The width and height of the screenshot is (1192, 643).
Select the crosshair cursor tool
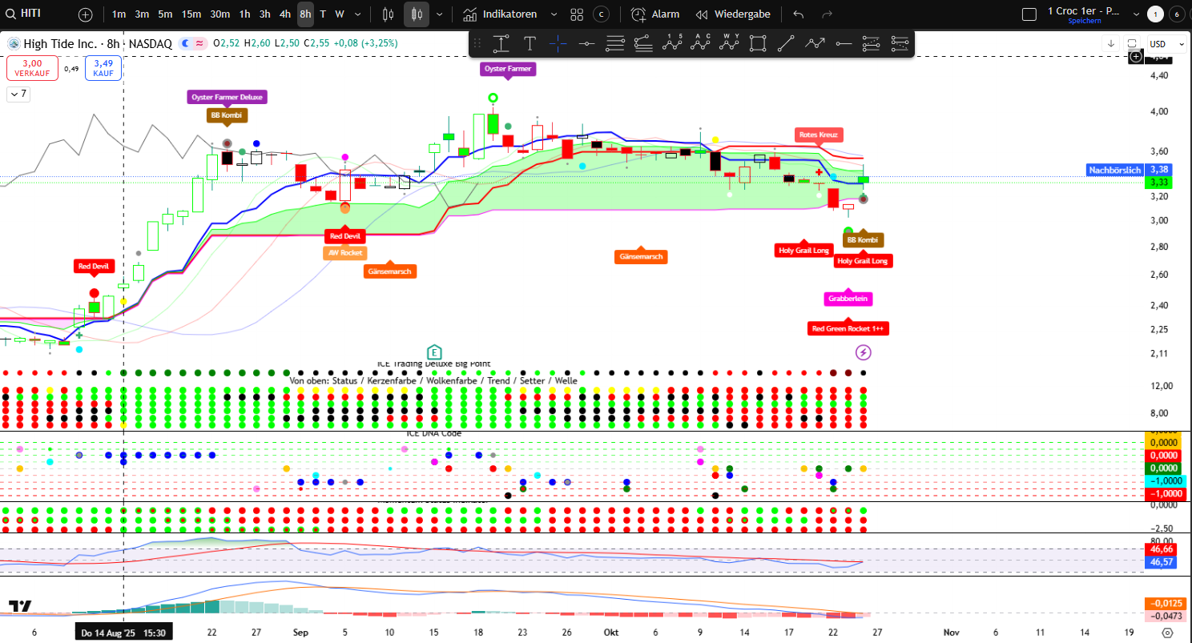[558, 43]
